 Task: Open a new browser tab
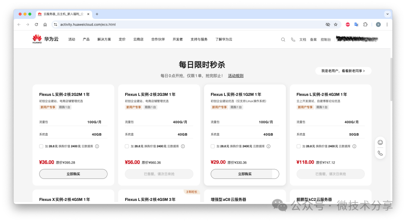(x=97, y=14)
